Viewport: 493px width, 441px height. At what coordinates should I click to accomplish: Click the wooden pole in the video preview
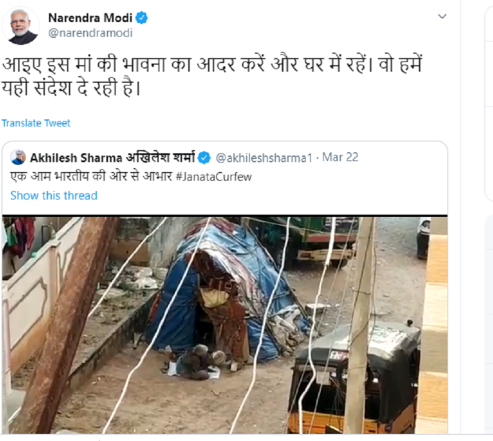click(x=61, y=334)
